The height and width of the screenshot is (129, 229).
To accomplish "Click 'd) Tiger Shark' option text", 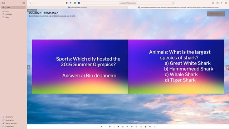I will [180, 80].
